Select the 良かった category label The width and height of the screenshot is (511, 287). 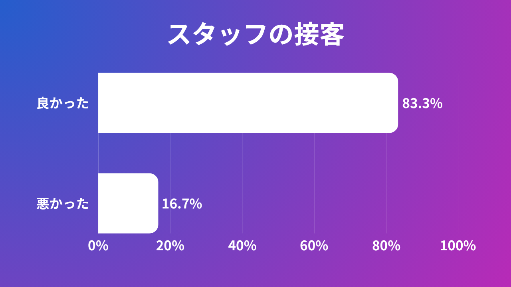[x=63, y=103]
